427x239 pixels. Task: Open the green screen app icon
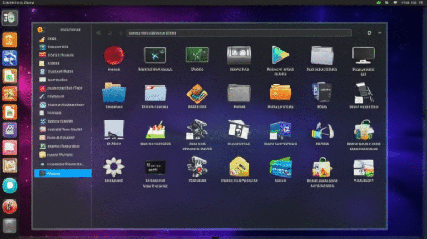tap(197, 55)
